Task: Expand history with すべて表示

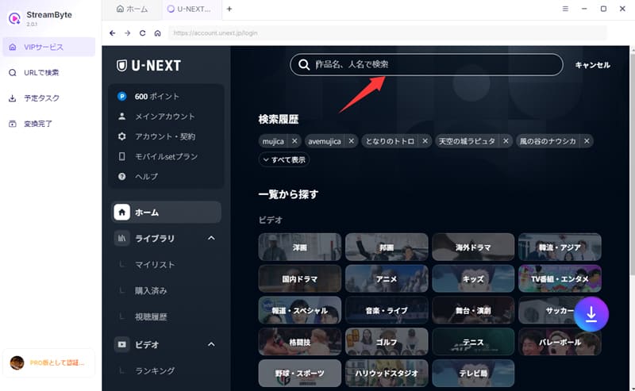Action: 284,159
